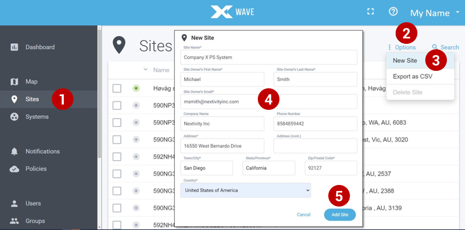
Task: Click the Policies cloud-check icon
Action: (x=14, y=169)
